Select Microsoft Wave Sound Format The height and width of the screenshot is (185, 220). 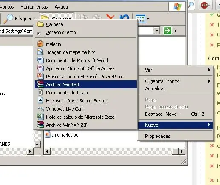tap(86, 101)
